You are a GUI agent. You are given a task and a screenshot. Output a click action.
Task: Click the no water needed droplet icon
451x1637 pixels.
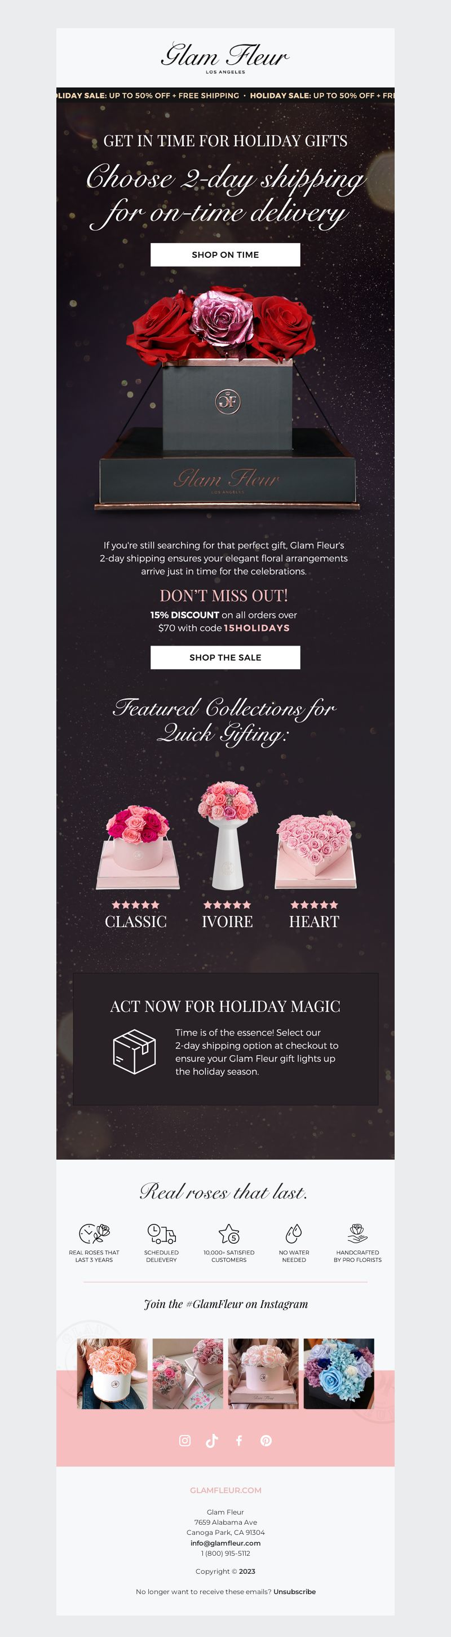(x=294, y=1232)
